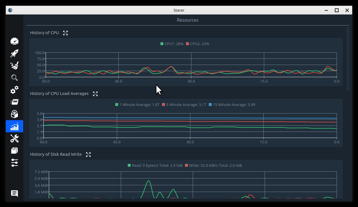
Task: Go to System Cleaner broom icon
Action: click(x=14, y=65)
